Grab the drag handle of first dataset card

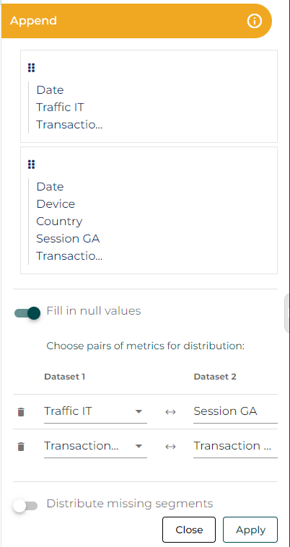click(x=31, y=68)
